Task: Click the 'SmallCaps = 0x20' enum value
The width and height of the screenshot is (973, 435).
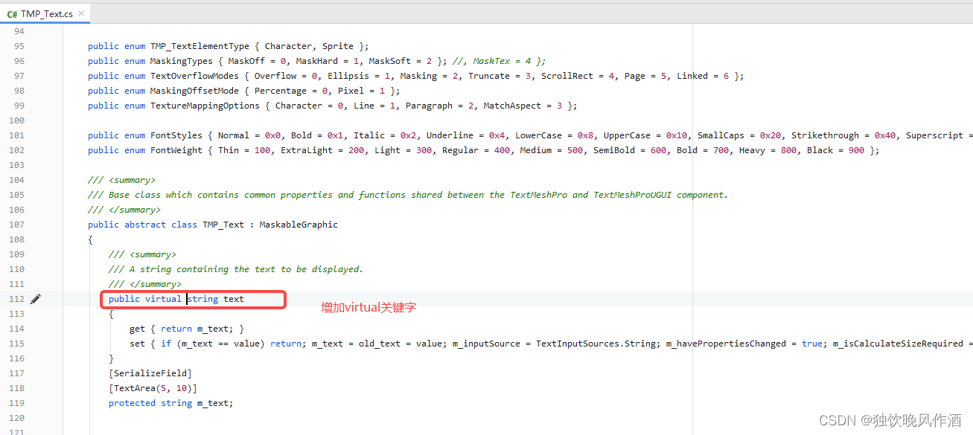Action: (739, 135)
